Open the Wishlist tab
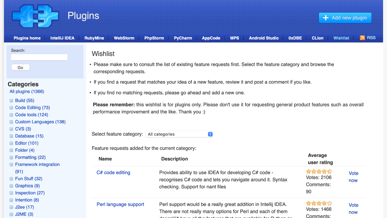 tap(341, 38)
